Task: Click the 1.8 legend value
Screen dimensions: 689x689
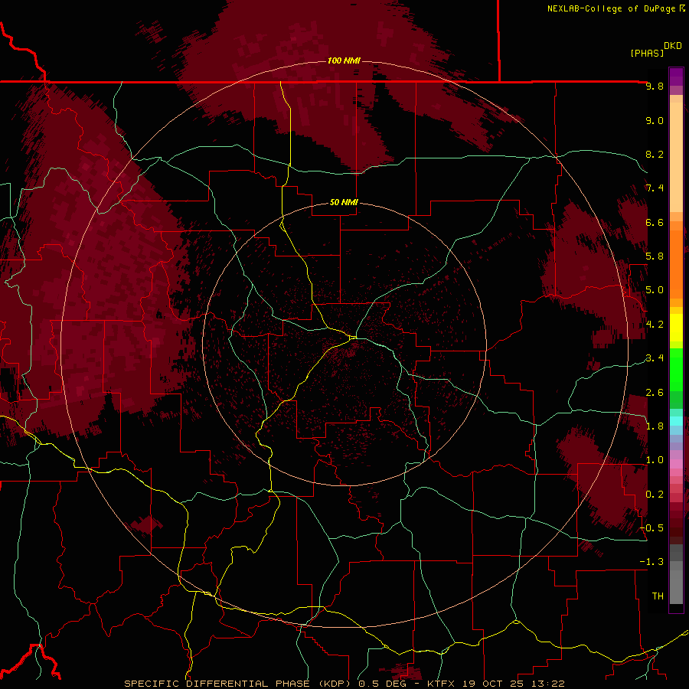Action: point(655,426)
